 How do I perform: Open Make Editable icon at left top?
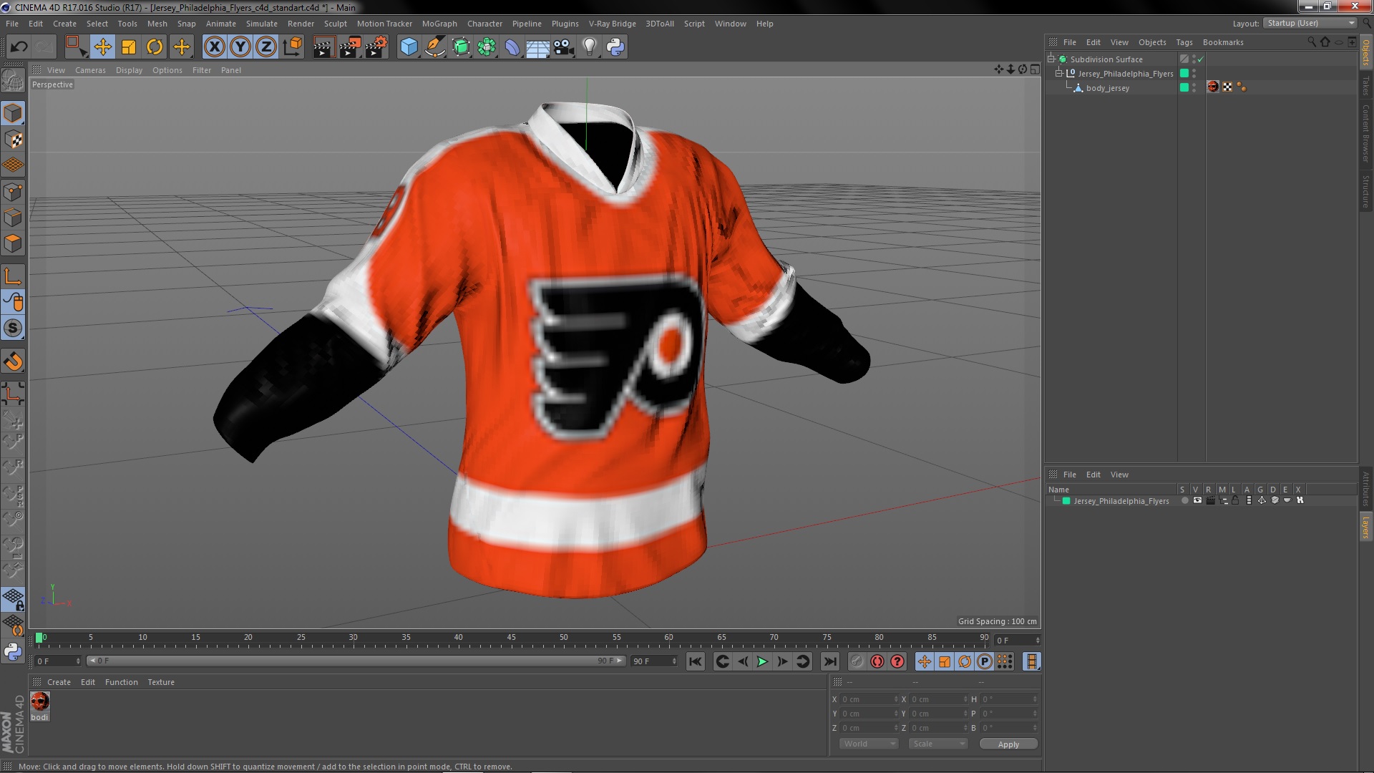coord(13,80)
